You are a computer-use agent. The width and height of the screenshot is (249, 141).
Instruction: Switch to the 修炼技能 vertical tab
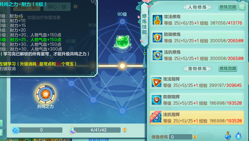(x=144, y=24)
